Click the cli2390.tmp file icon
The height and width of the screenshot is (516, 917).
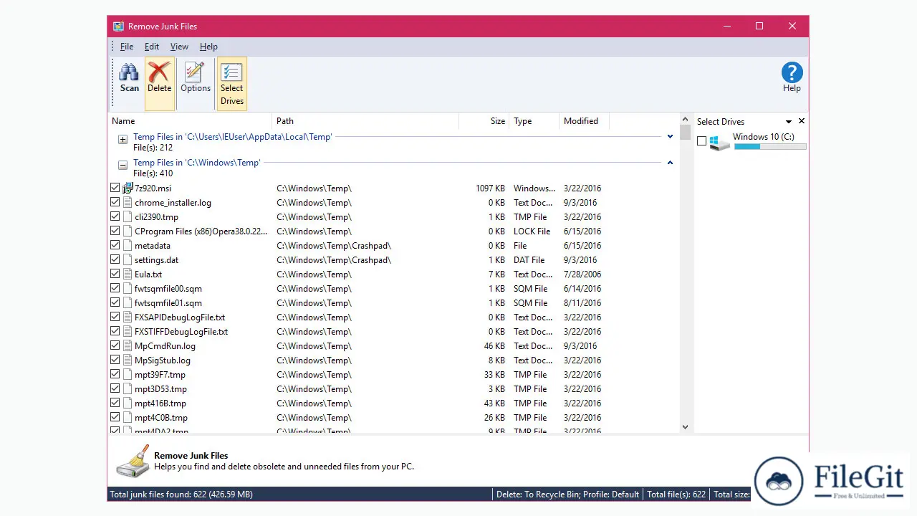(x=128, y=216)
